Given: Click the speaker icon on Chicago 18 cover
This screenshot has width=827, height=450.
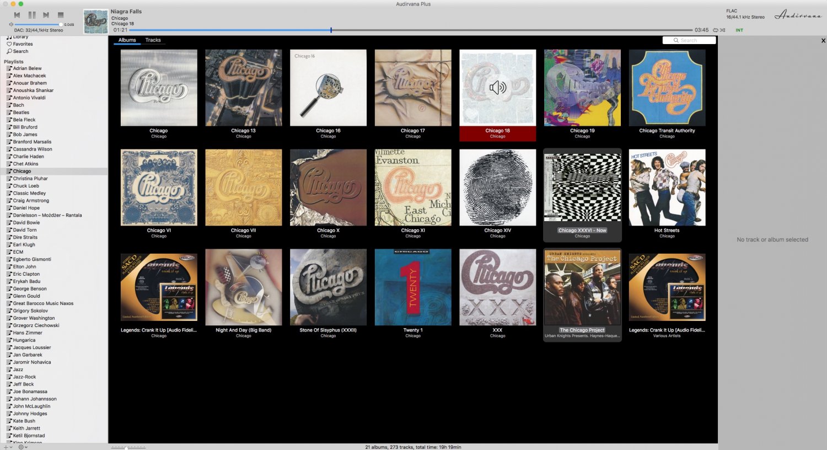Looking at the screenshot, I should coord(498,87).
